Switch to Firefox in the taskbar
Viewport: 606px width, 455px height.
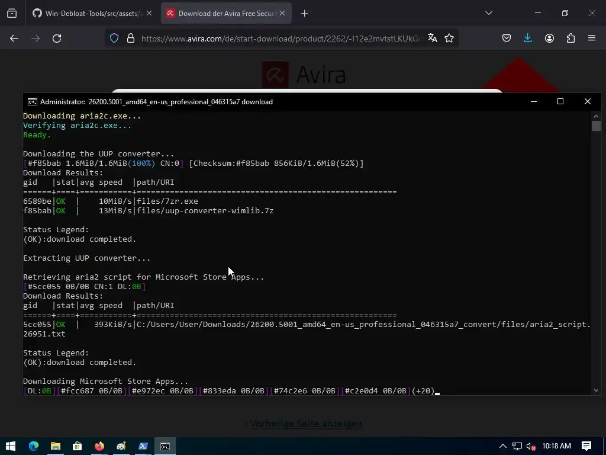99,446
